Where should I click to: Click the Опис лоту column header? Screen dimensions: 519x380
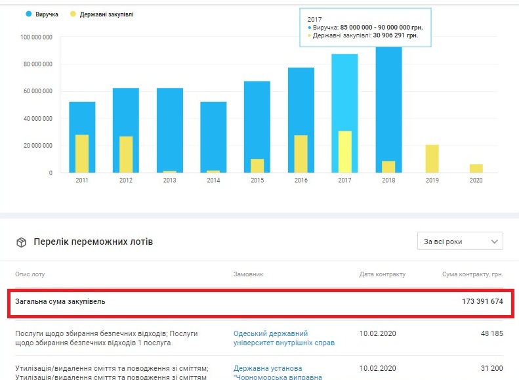tap(30, 274)
